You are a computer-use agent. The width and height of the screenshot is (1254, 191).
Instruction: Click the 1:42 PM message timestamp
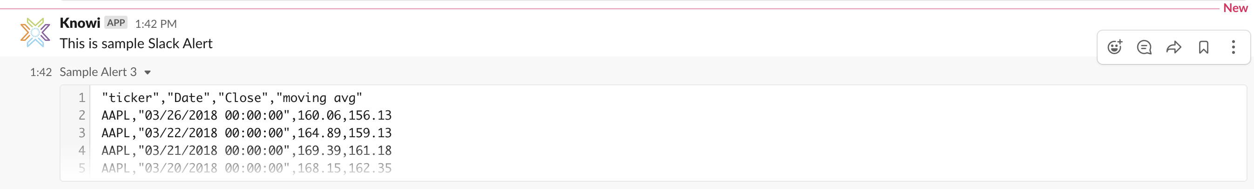point(156,24)
